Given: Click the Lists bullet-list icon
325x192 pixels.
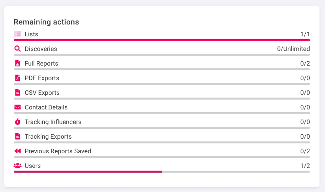Looking at the screenshot, I should coord(17,34).
